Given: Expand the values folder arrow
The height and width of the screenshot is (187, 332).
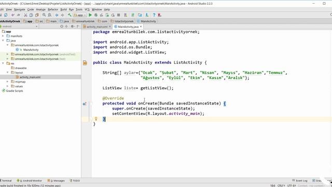Looking at the screenshot, I should (8, 86).
